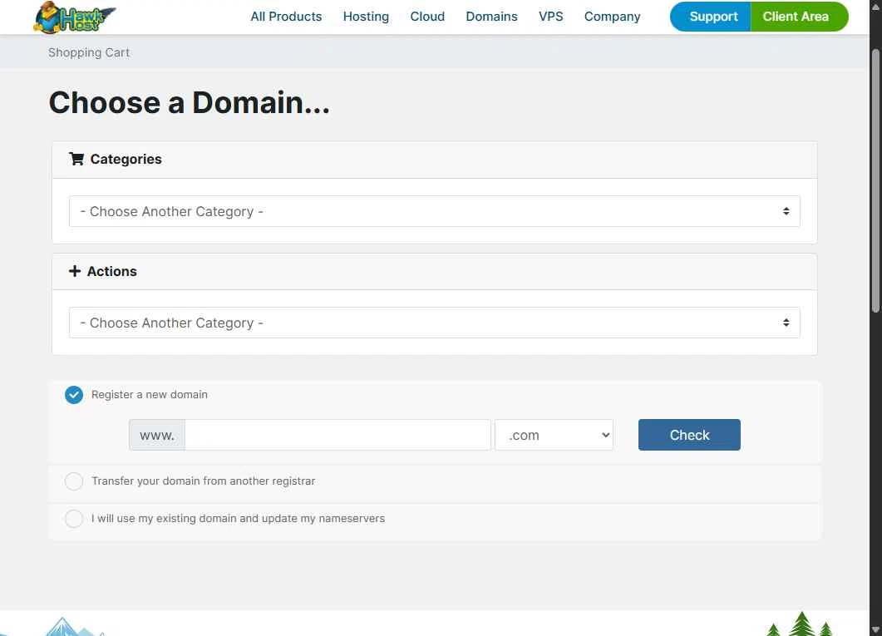
Task: Click the Choose a Domain heading
Action: click(189, 102)
